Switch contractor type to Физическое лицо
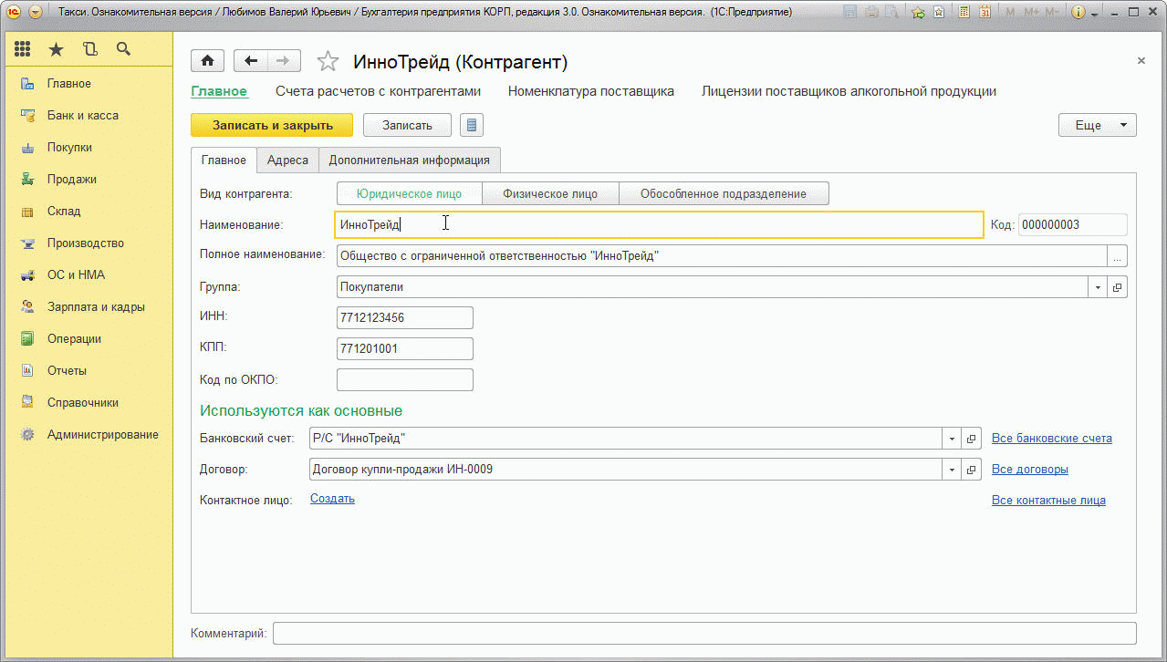 click(550, 193)
